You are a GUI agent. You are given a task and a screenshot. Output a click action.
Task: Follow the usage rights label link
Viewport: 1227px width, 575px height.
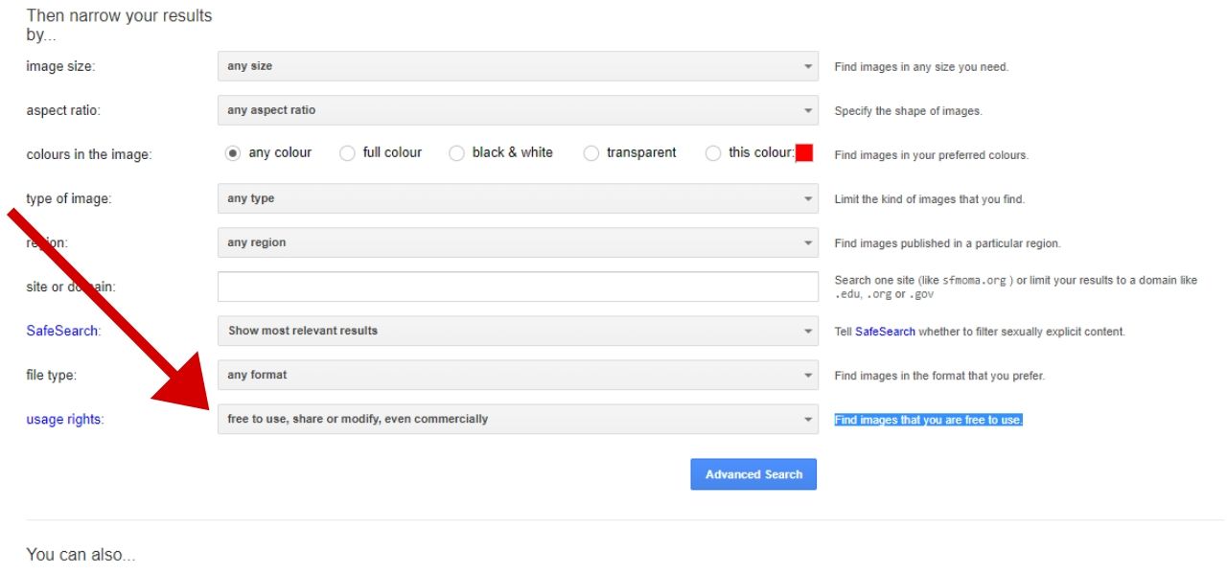[64, 419]
